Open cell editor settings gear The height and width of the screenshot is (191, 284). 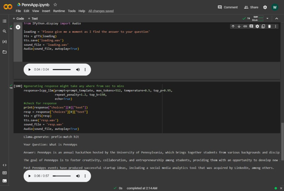(x=257, y=26)
